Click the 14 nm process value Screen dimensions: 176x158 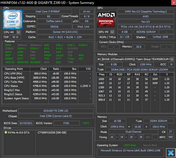(x=87, y=11)
